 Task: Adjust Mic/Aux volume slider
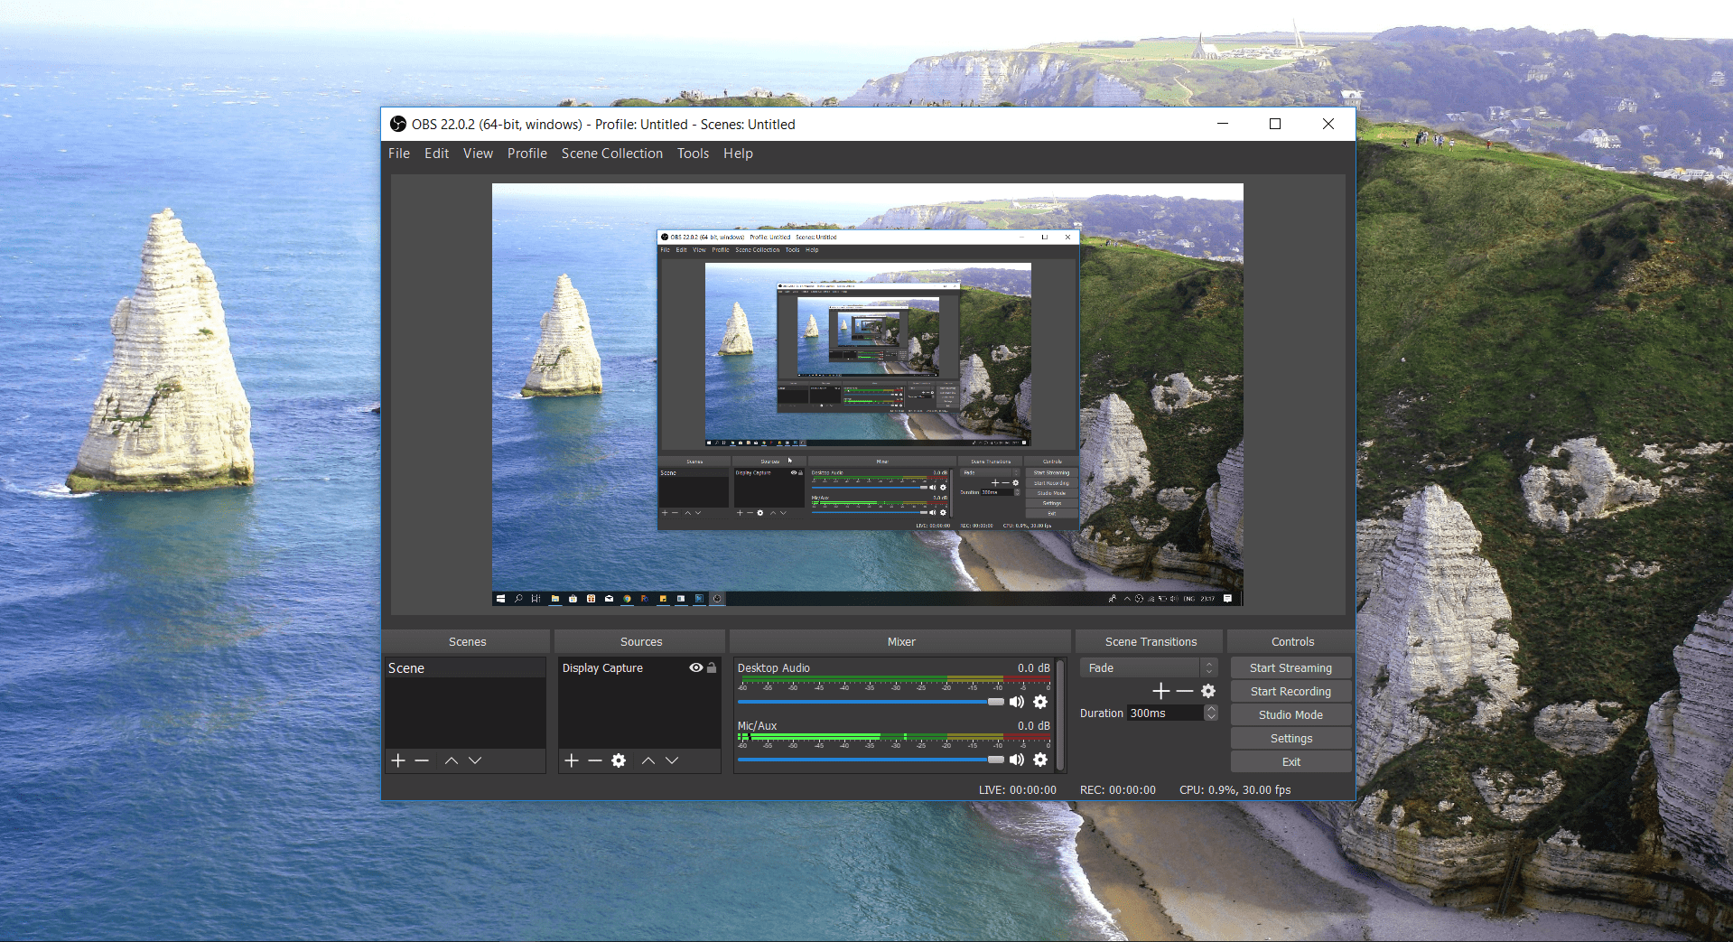point(871,760)
